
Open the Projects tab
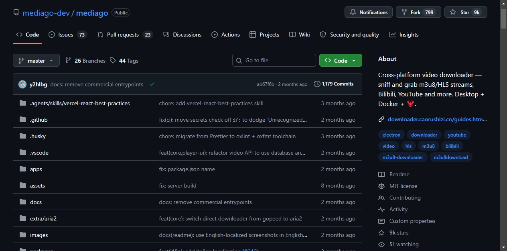264,35
